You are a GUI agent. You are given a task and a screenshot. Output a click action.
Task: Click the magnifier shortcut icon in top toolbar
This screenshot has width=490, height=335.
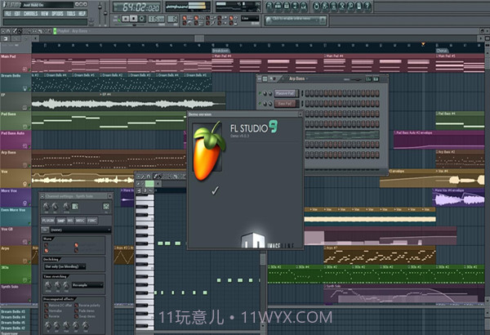tap(350, 7)
